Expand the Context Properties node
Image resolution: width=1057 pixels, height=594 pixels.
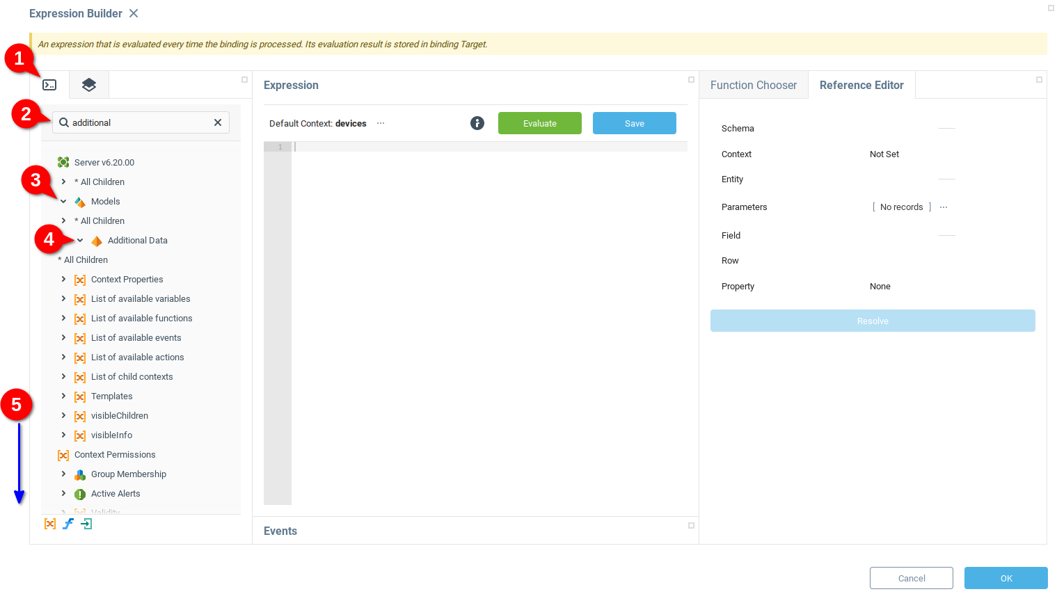(x=63, y=279)
